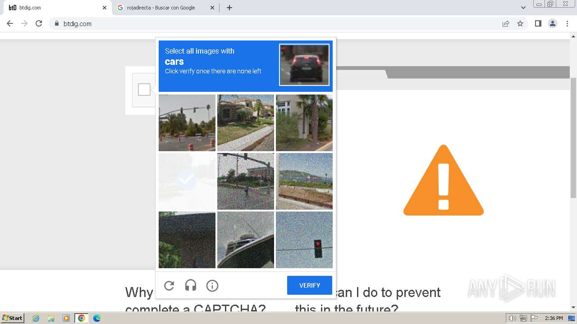Click the sample car image in header
577x324 pixels.
click(x=304, y=65)
